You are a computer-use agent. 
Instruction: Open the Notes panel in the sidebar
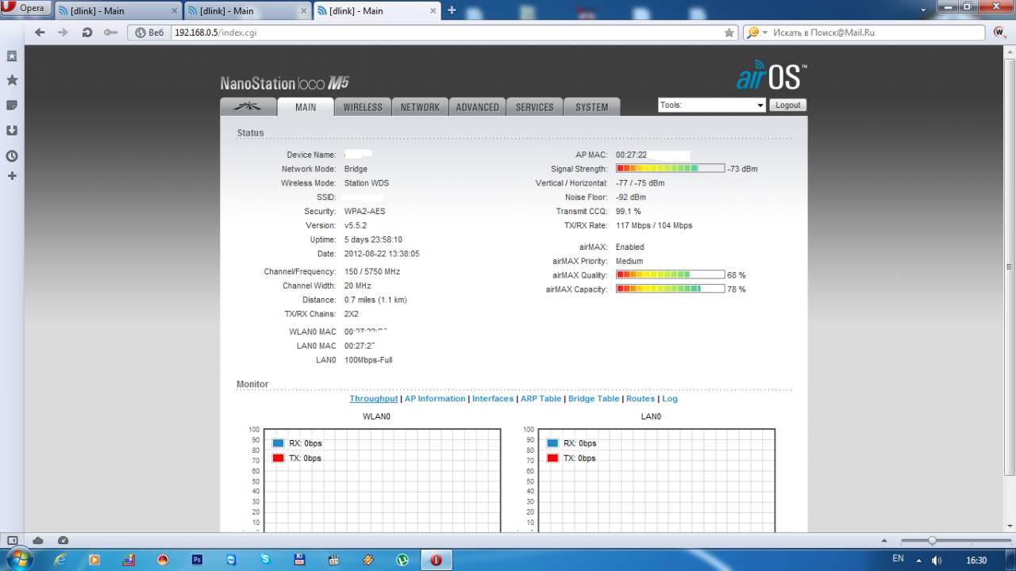pos(12,105)
